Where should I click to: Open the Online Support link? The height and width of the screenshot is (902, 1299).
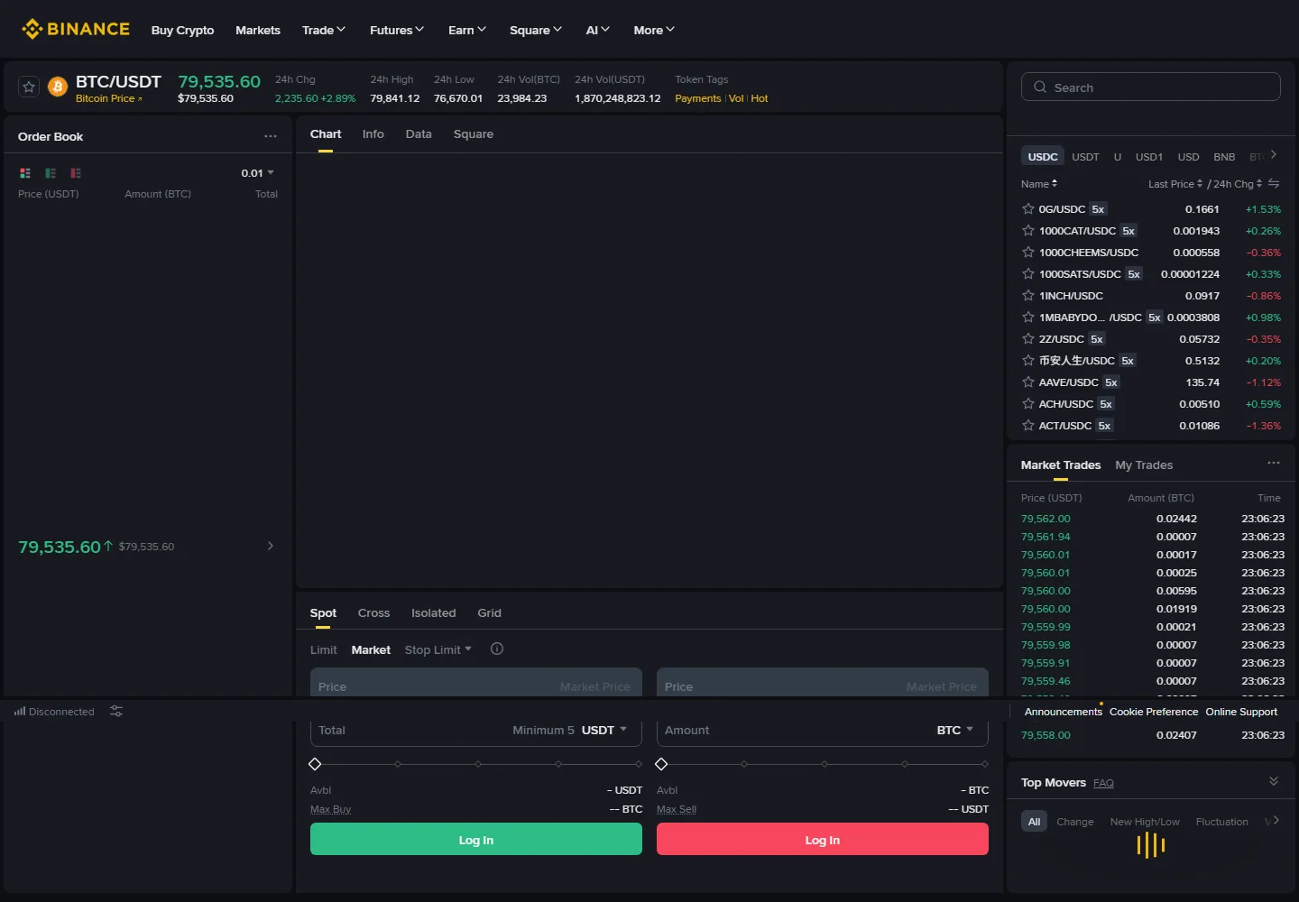(1241, 712)
